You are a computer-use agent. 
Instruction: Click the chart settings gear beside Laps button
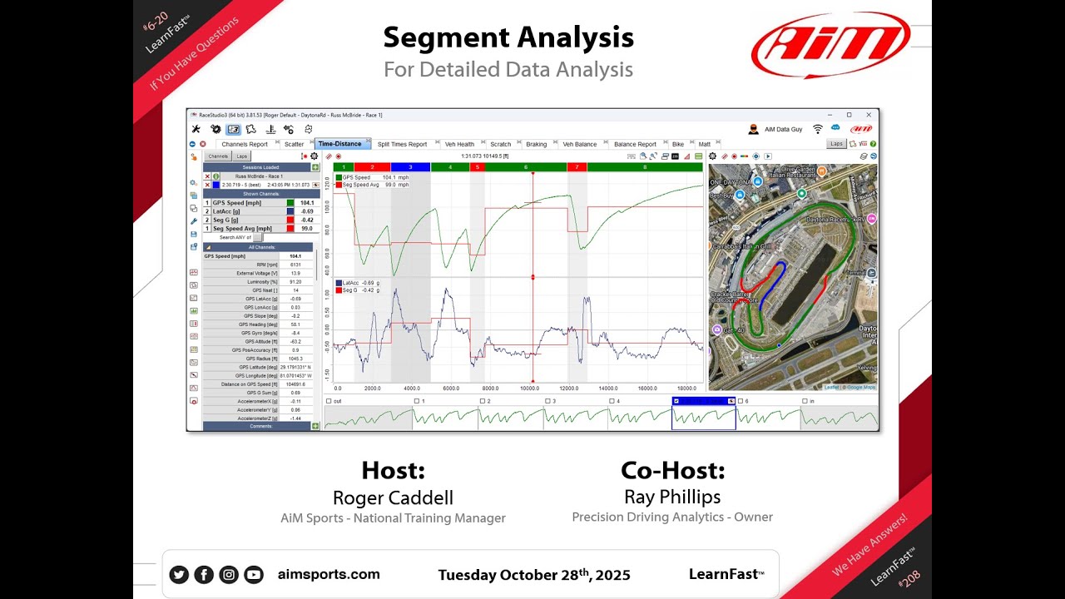[x=314, y=156]
